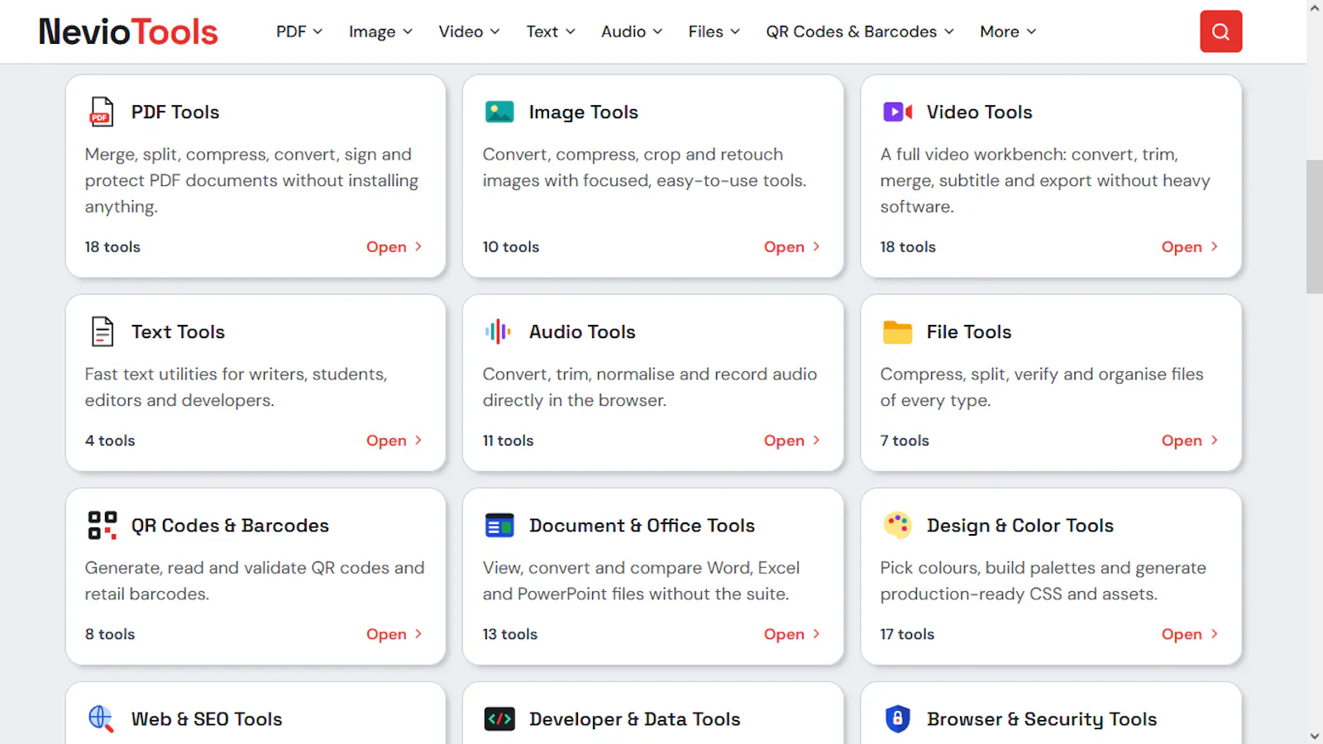Open the Text navigation dropdown

point(551,31)
